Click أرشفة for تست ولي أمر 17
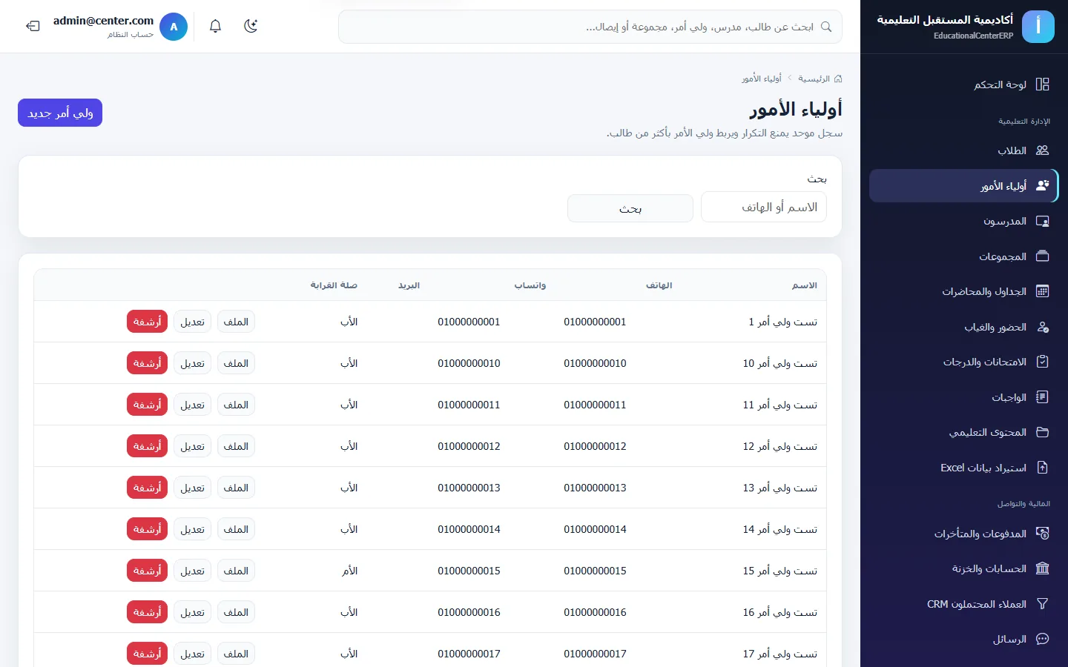 [x=148, y=654]
